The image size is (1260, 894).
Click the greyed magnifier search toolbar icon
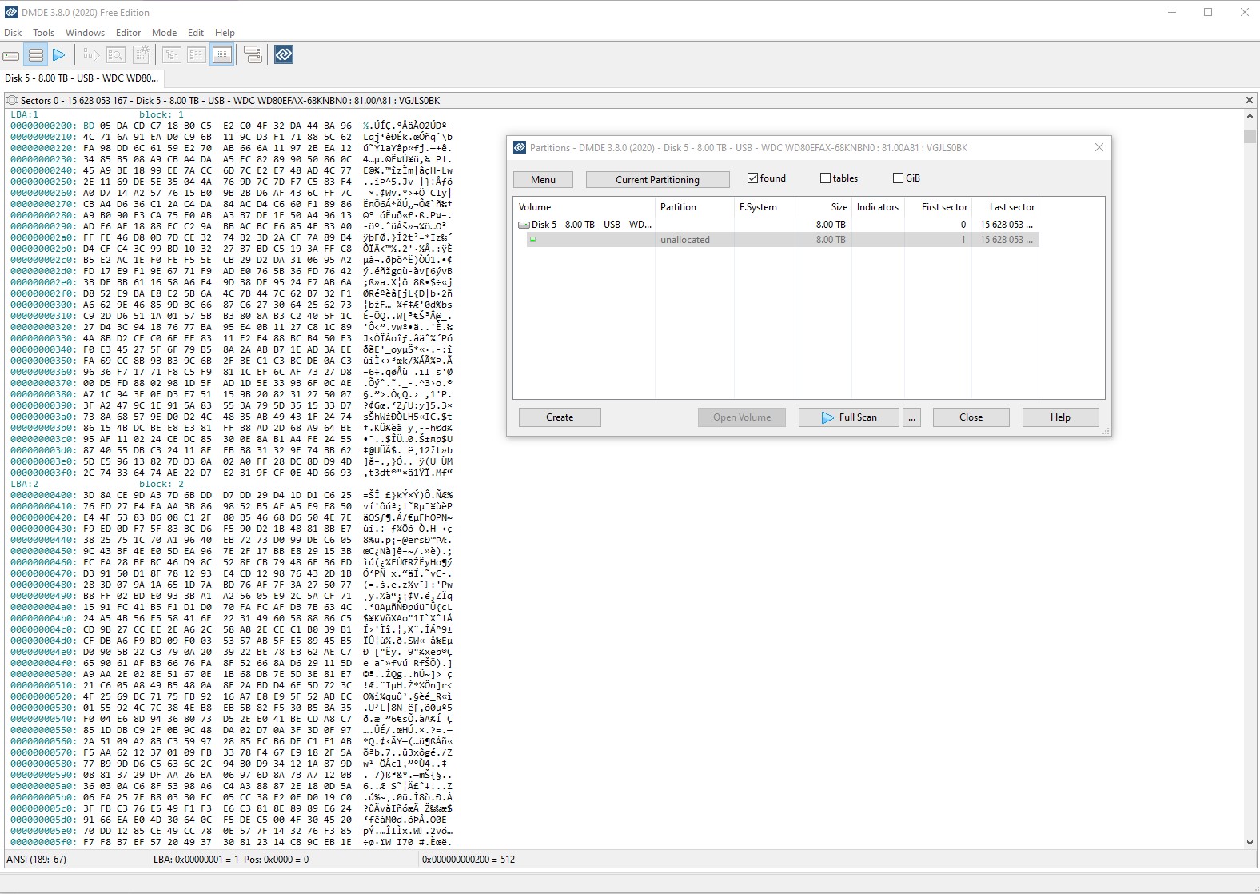coord(116,55)
